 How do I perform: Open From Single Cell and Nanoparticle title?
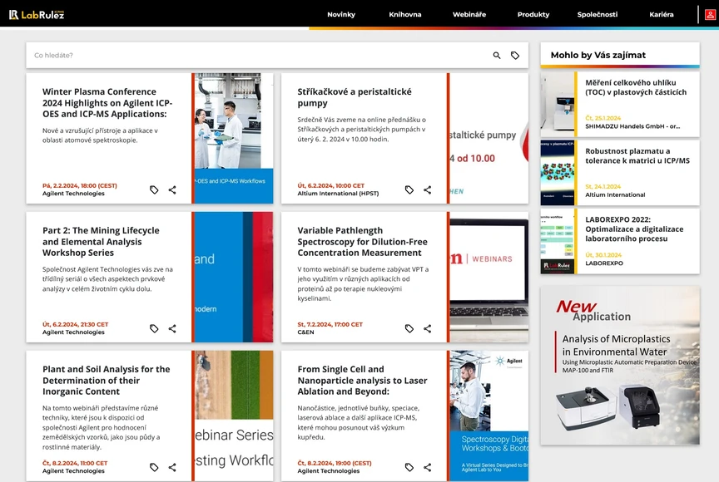362,381
